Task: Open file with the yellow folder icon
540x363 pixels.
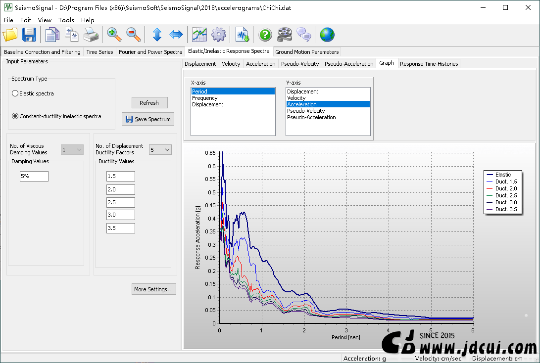Action: (x=10, y=35)
